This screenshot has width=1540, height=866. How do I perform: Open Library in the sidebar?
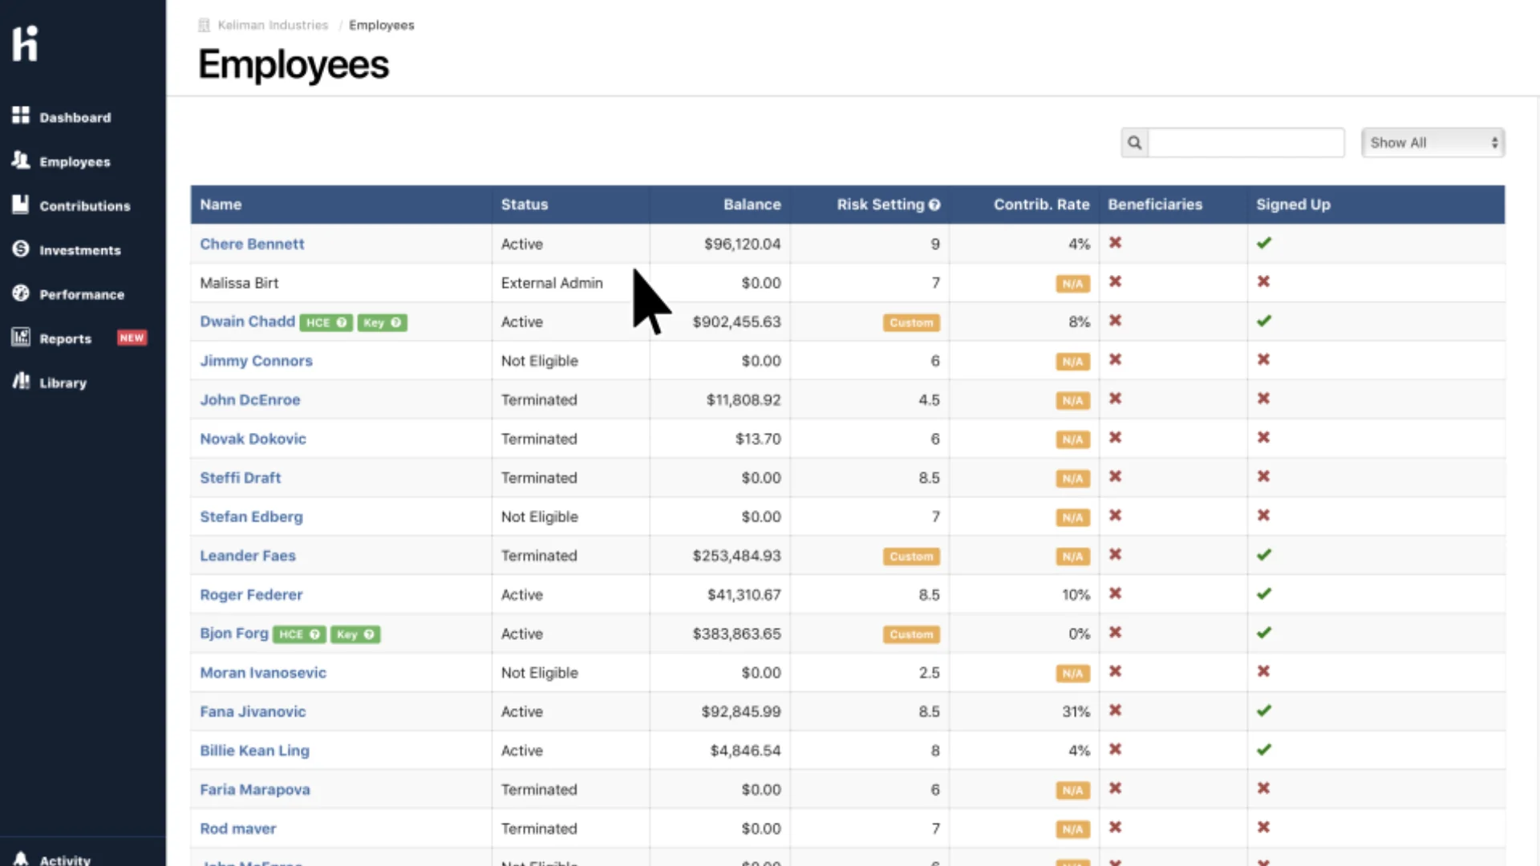coord(50,382)
